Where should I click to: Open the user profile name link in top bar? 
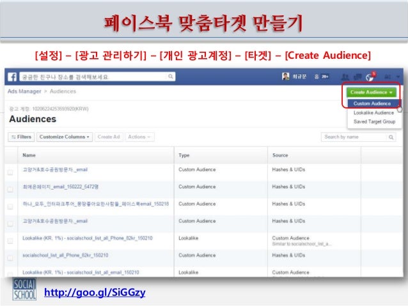(x=299, y=77)
